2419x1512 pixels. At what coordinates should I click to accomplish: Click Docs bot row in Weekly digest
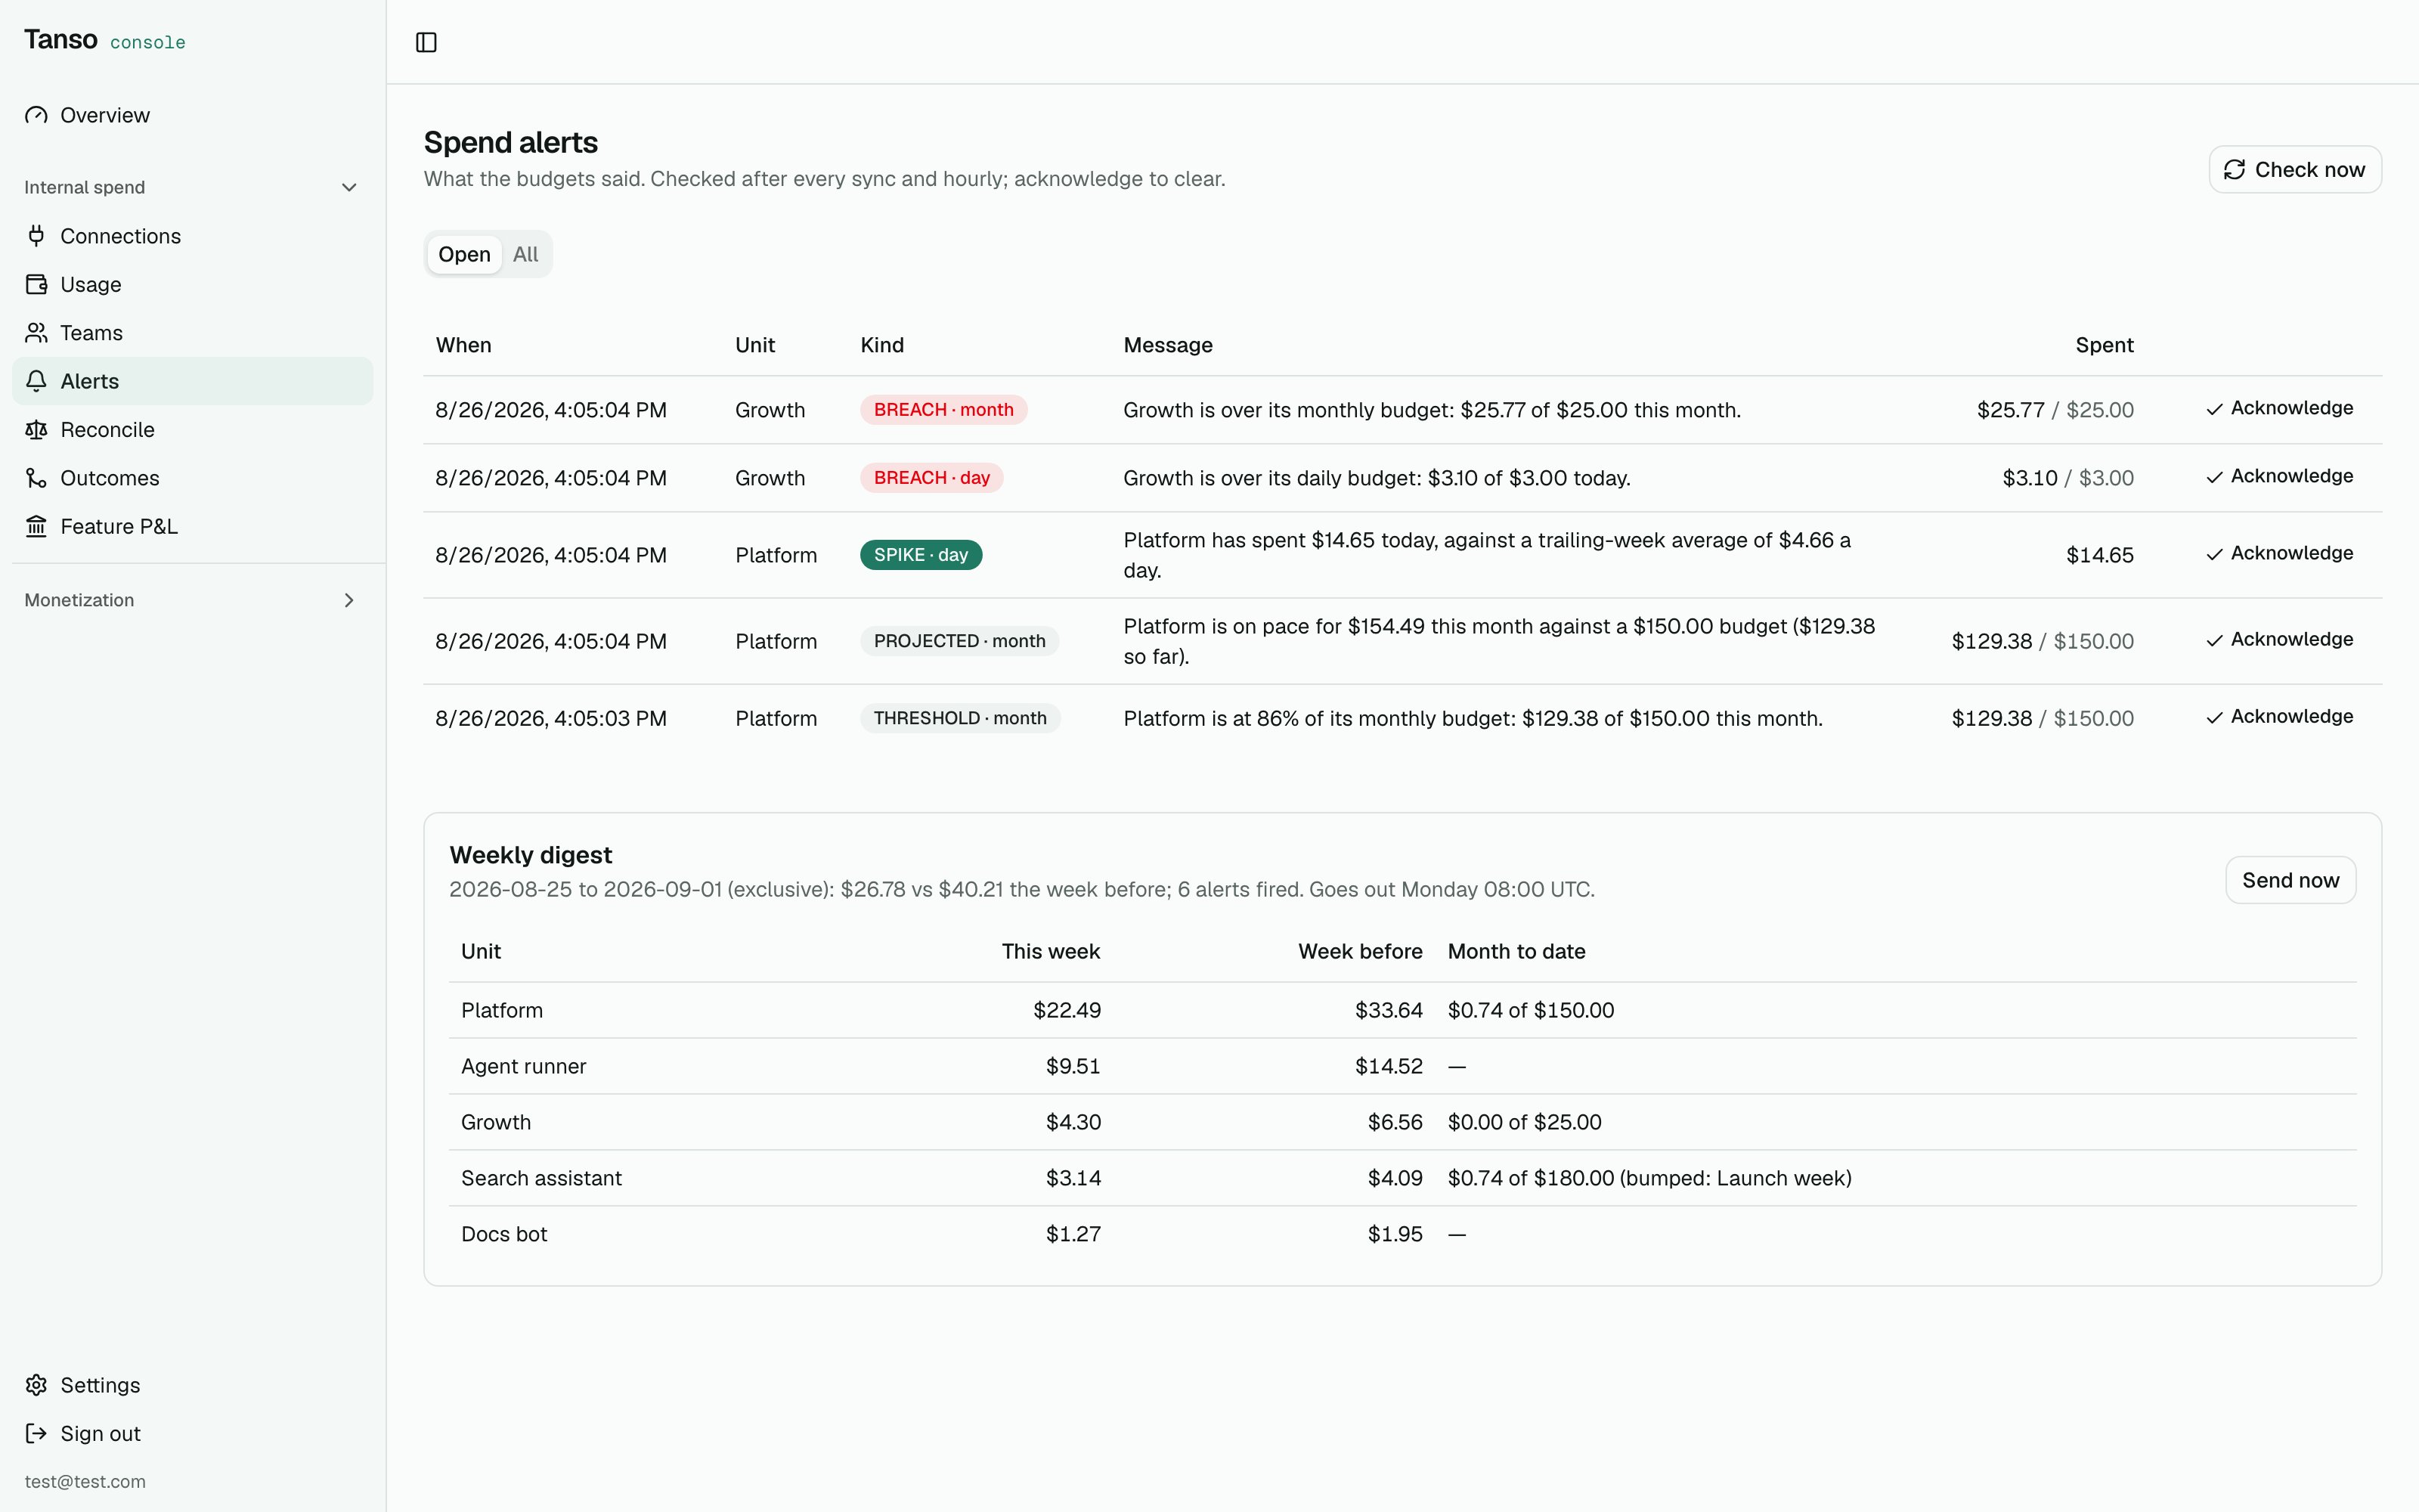click(1402, 1234)
